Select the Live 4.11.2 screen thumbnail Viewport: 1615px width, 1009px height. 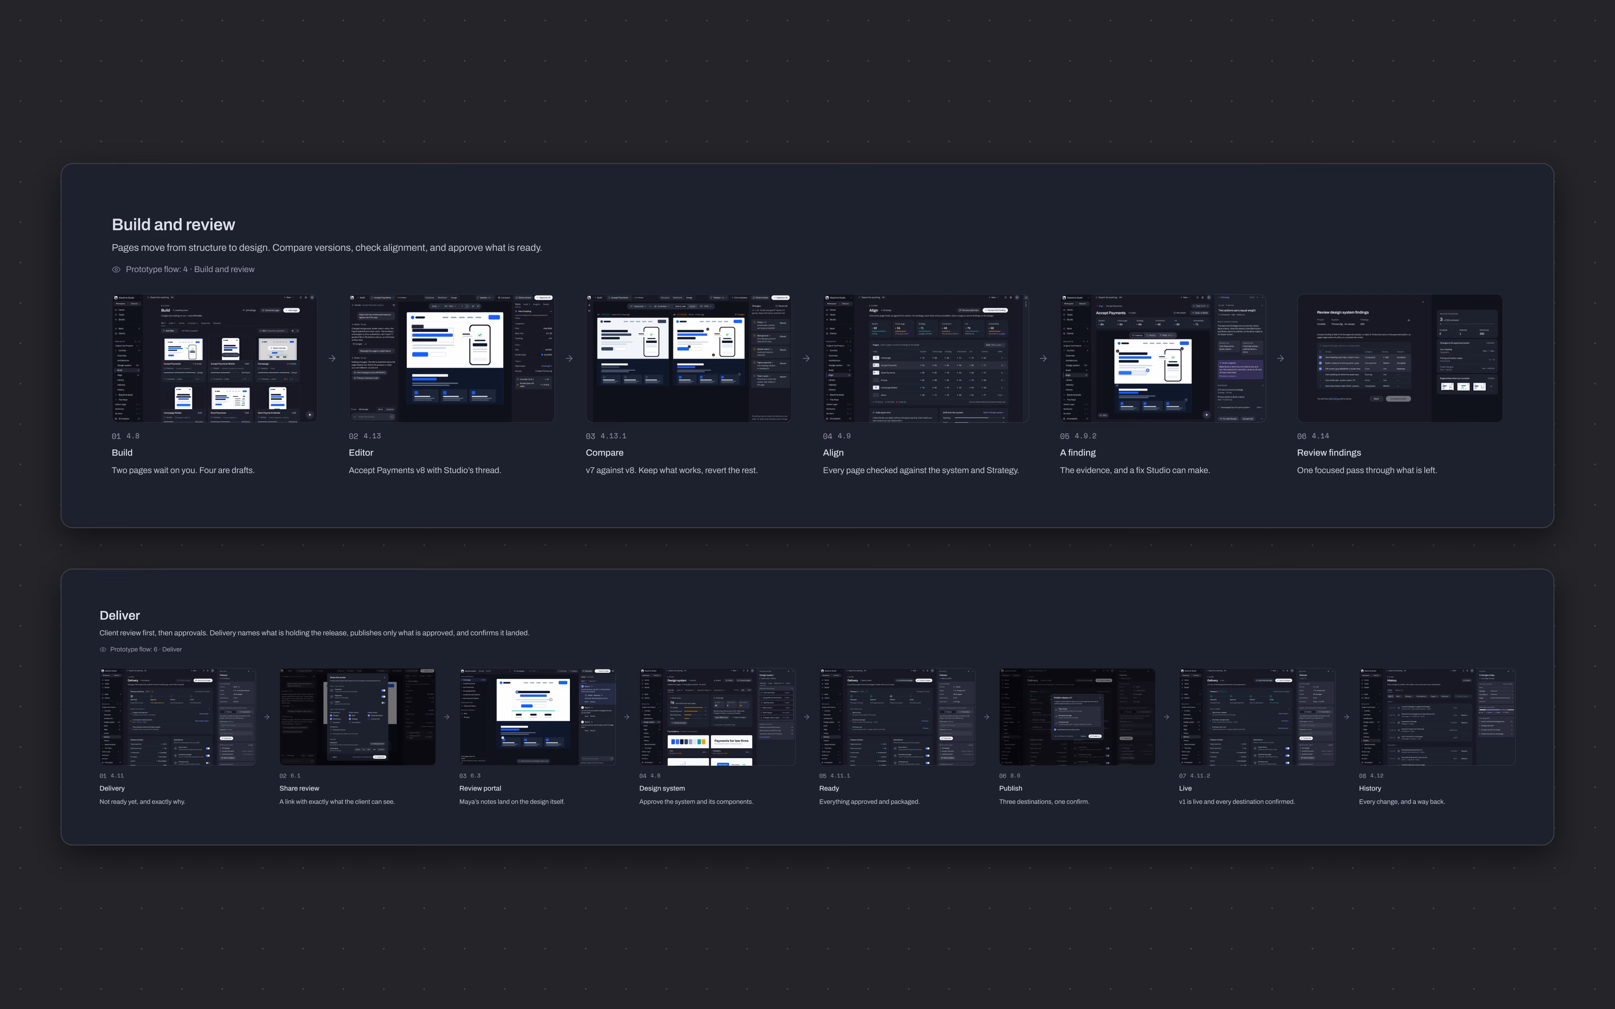[x=1257, y=717]
